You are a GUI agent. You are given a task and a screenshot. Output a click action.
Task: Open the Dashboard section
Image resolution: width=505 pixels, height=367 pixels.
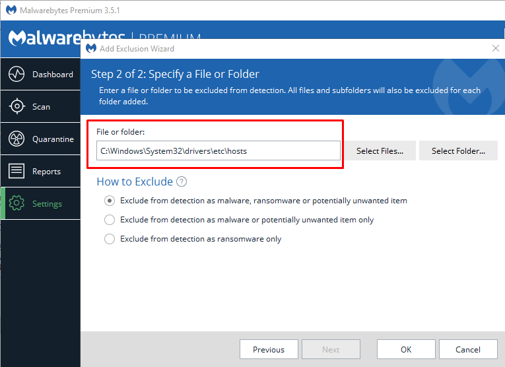[x=40, y=75]
